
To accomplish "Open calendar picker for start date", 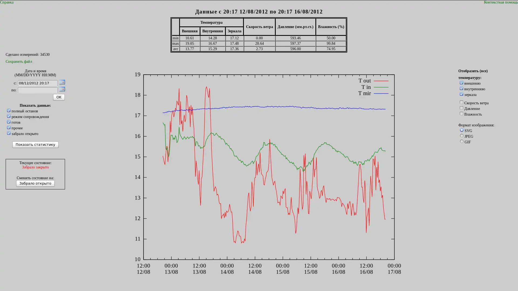I will tap(62, 82).
